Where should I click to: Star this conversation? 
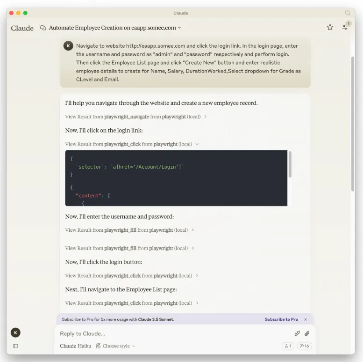[x=330, y=27]
